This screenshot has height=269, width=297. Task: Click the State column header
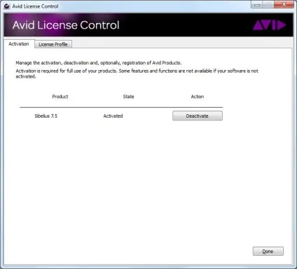point(128,97)
